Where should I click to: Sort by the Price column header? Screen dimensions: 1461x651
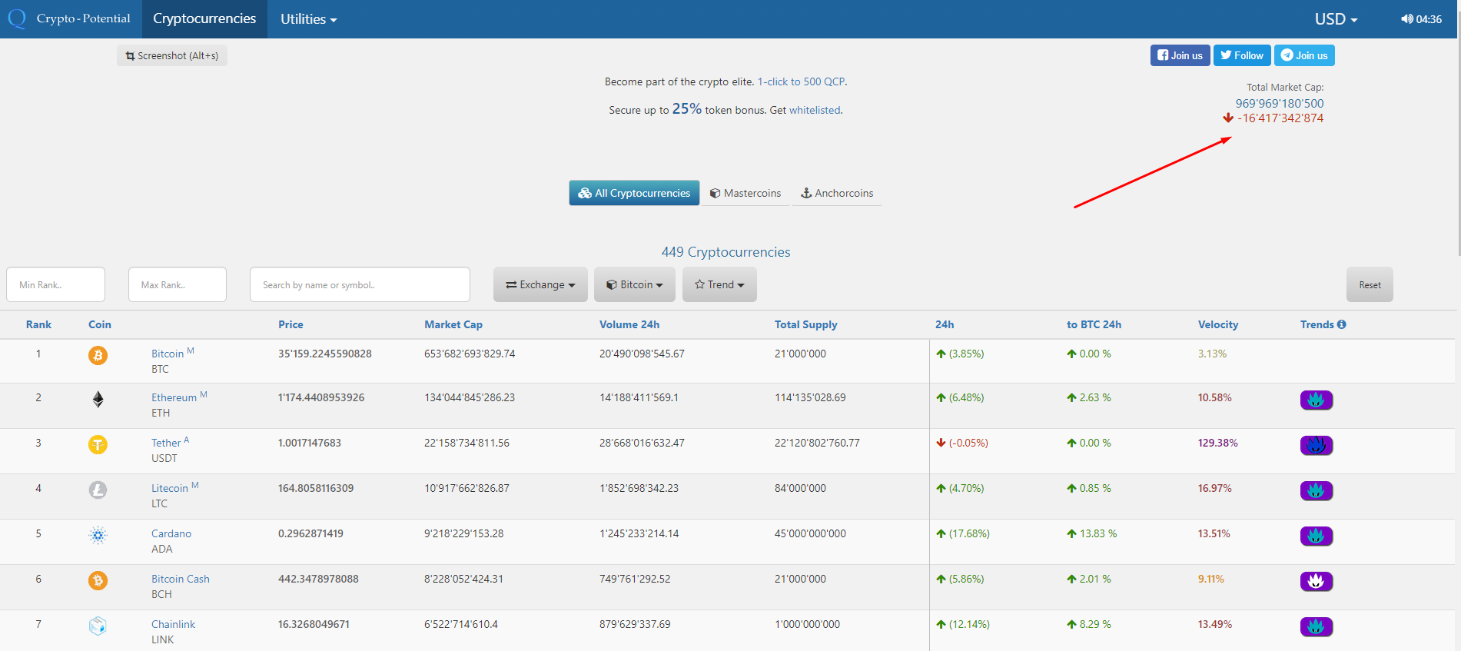(x=291, y=324)
